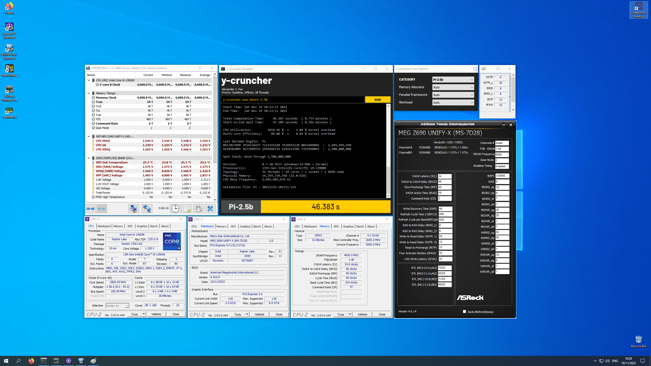
Task: Toggle Auto Refresh checkbox in ASRock Configurator
Action: pyautogui.click(x=464, y=312)
